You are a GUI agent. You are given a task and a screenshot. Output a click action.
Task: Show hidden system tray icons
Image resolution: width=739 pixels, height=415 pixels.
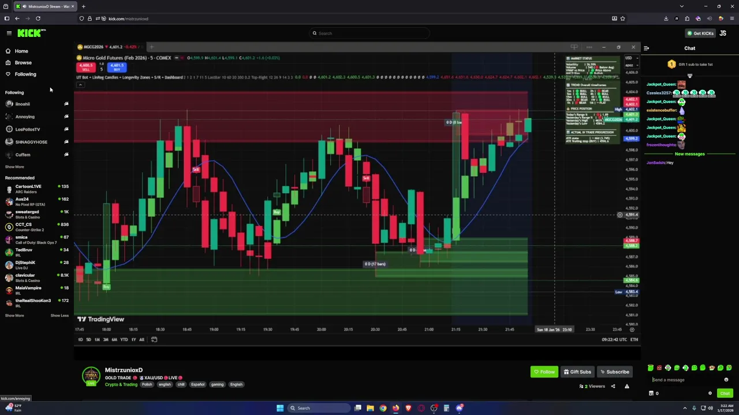(x=685, y=408)
